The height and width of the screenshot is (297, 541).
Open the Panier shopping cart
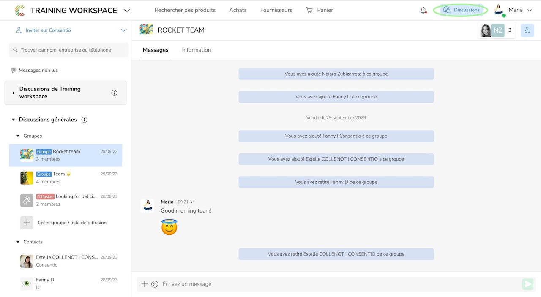tap(320, 10)
